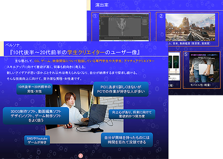Select the orange CG、ゲーム、映像関係 text line
This screenshot has width=223, height=159.
point(94,61)
